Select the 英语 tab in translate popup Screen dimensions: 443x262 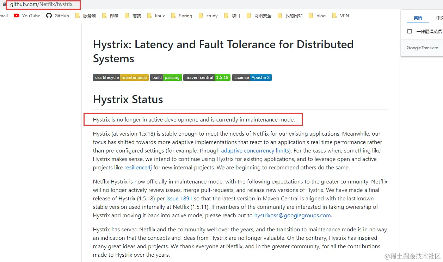(x=418, y=18)
